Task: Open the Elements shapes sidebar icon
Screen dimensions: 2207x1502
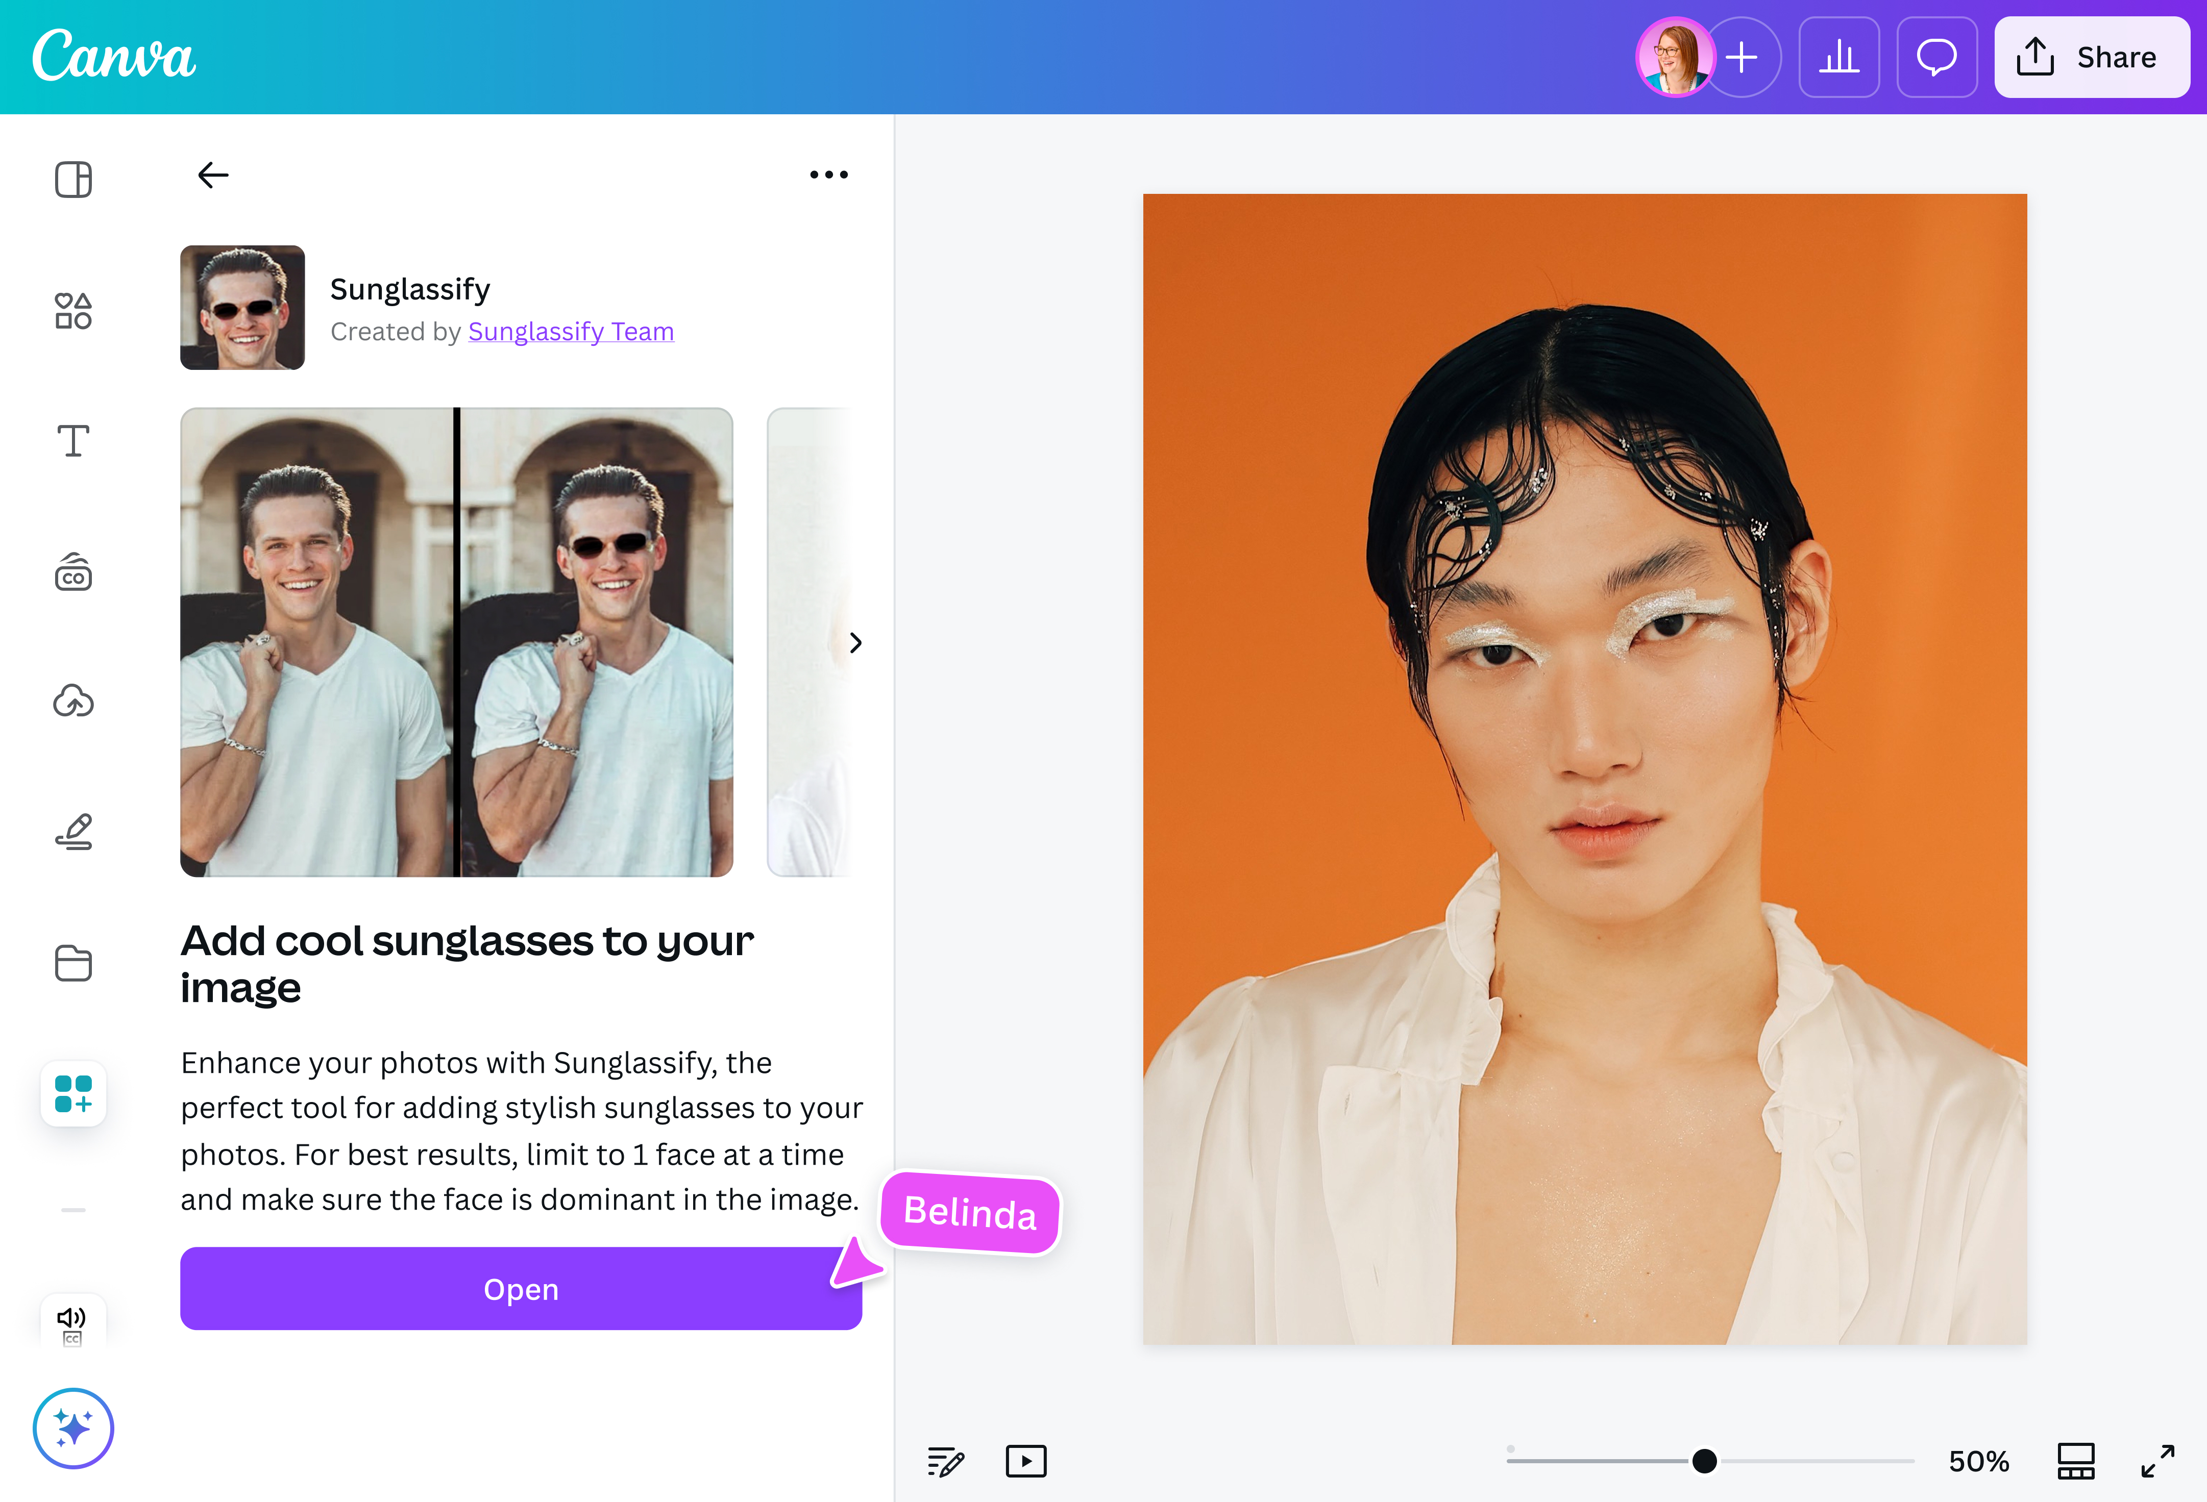Action: point(73,311)
